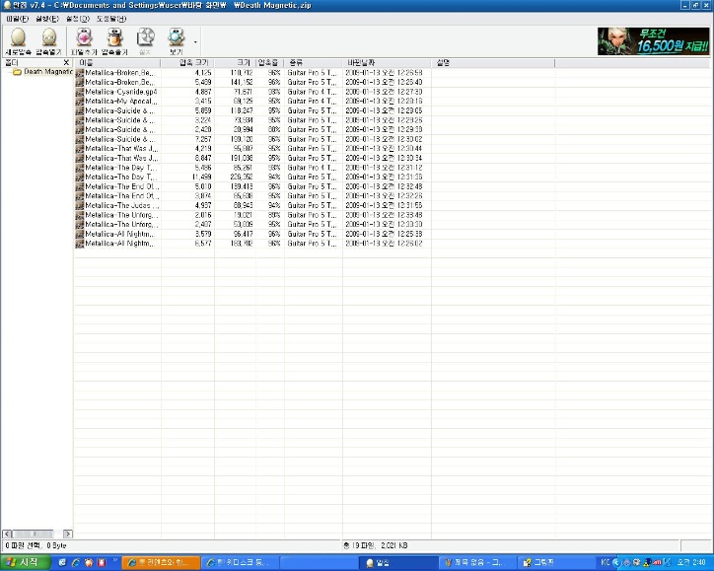Click the Internet Explorer quick launch icon
Viewport: 714px width, 571px height.
(x=76, y=563)
